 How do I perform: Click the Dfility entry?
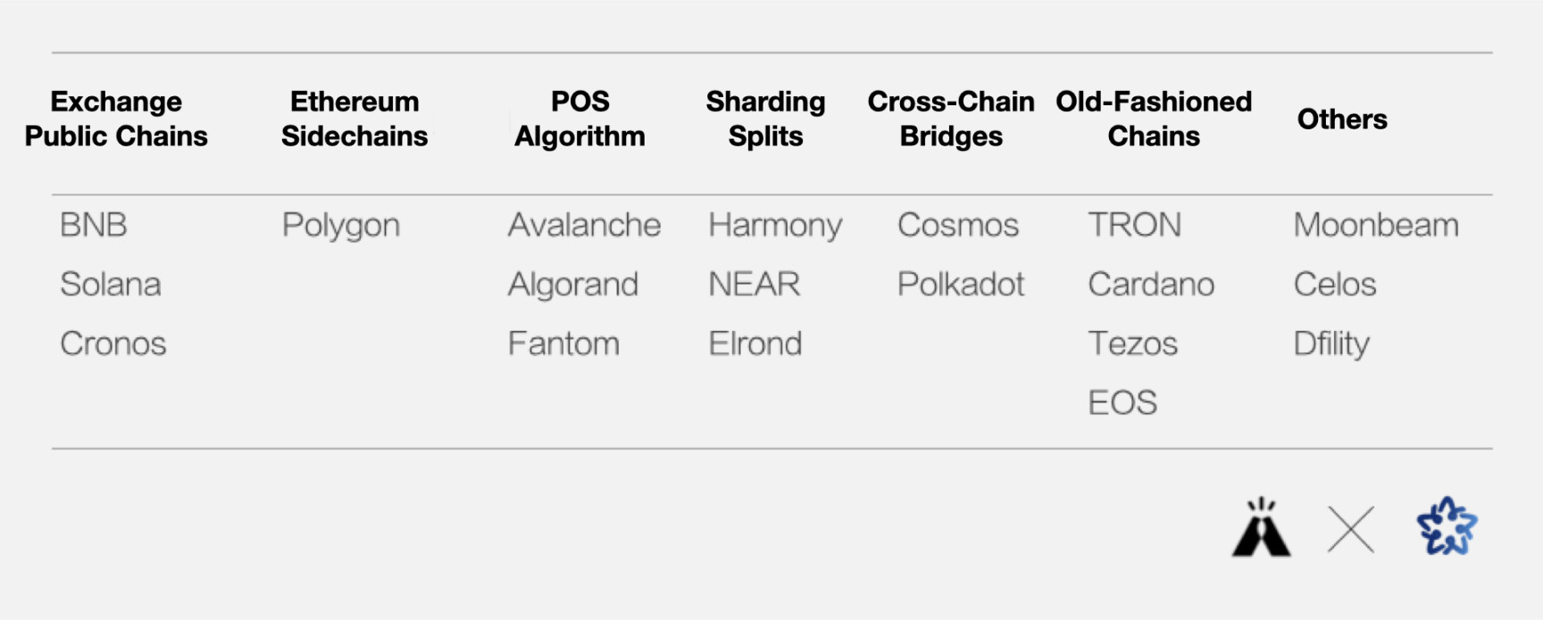pos(1331,344)
